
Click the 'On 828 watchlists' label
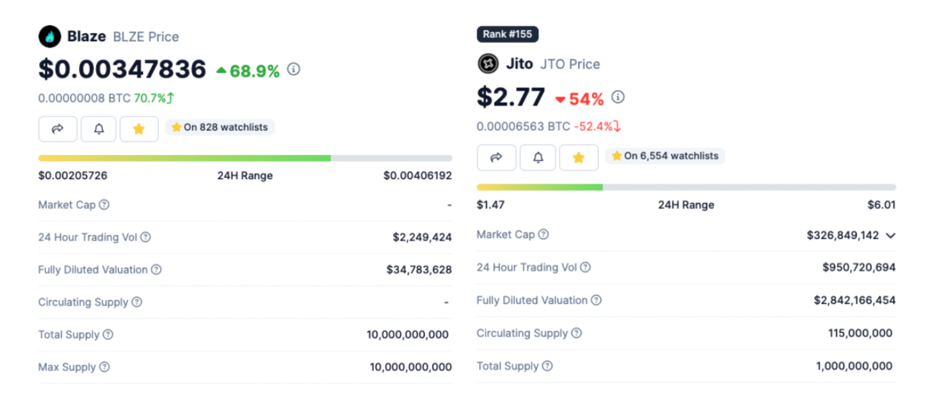(x=220, y=127)
